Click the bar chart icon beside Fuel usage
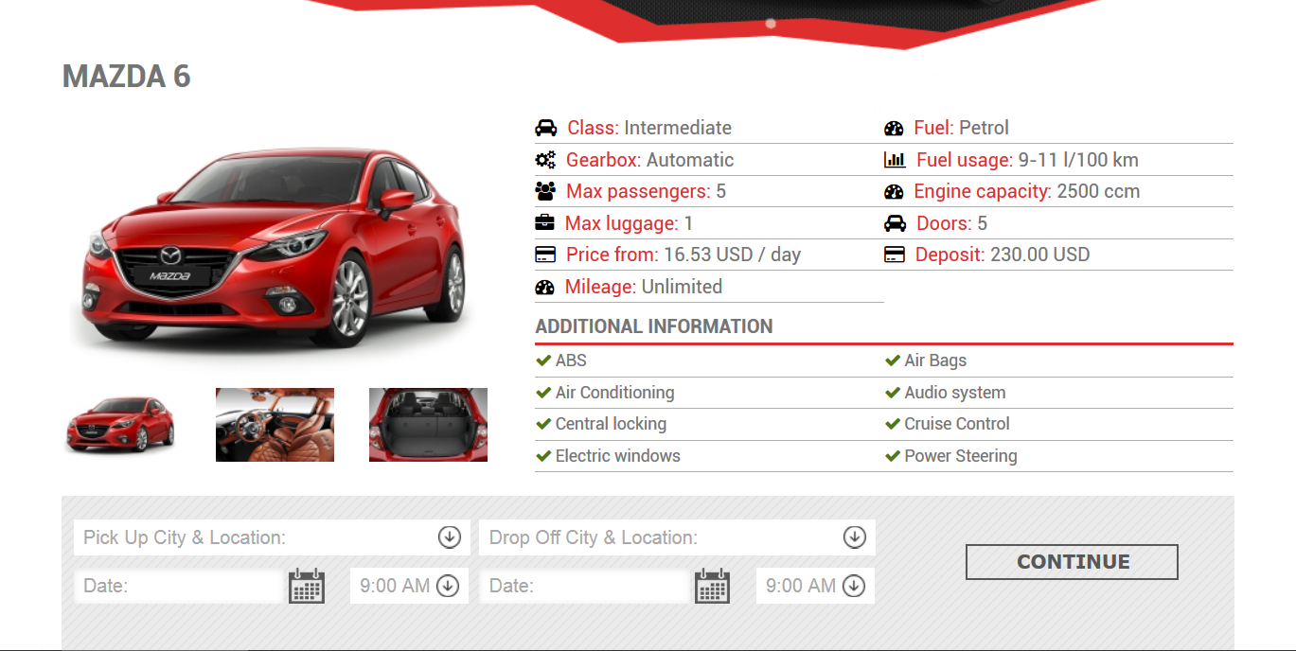The height and width of the screenshot is (651, 1296). pyautogui.click(x=895, y=160)
